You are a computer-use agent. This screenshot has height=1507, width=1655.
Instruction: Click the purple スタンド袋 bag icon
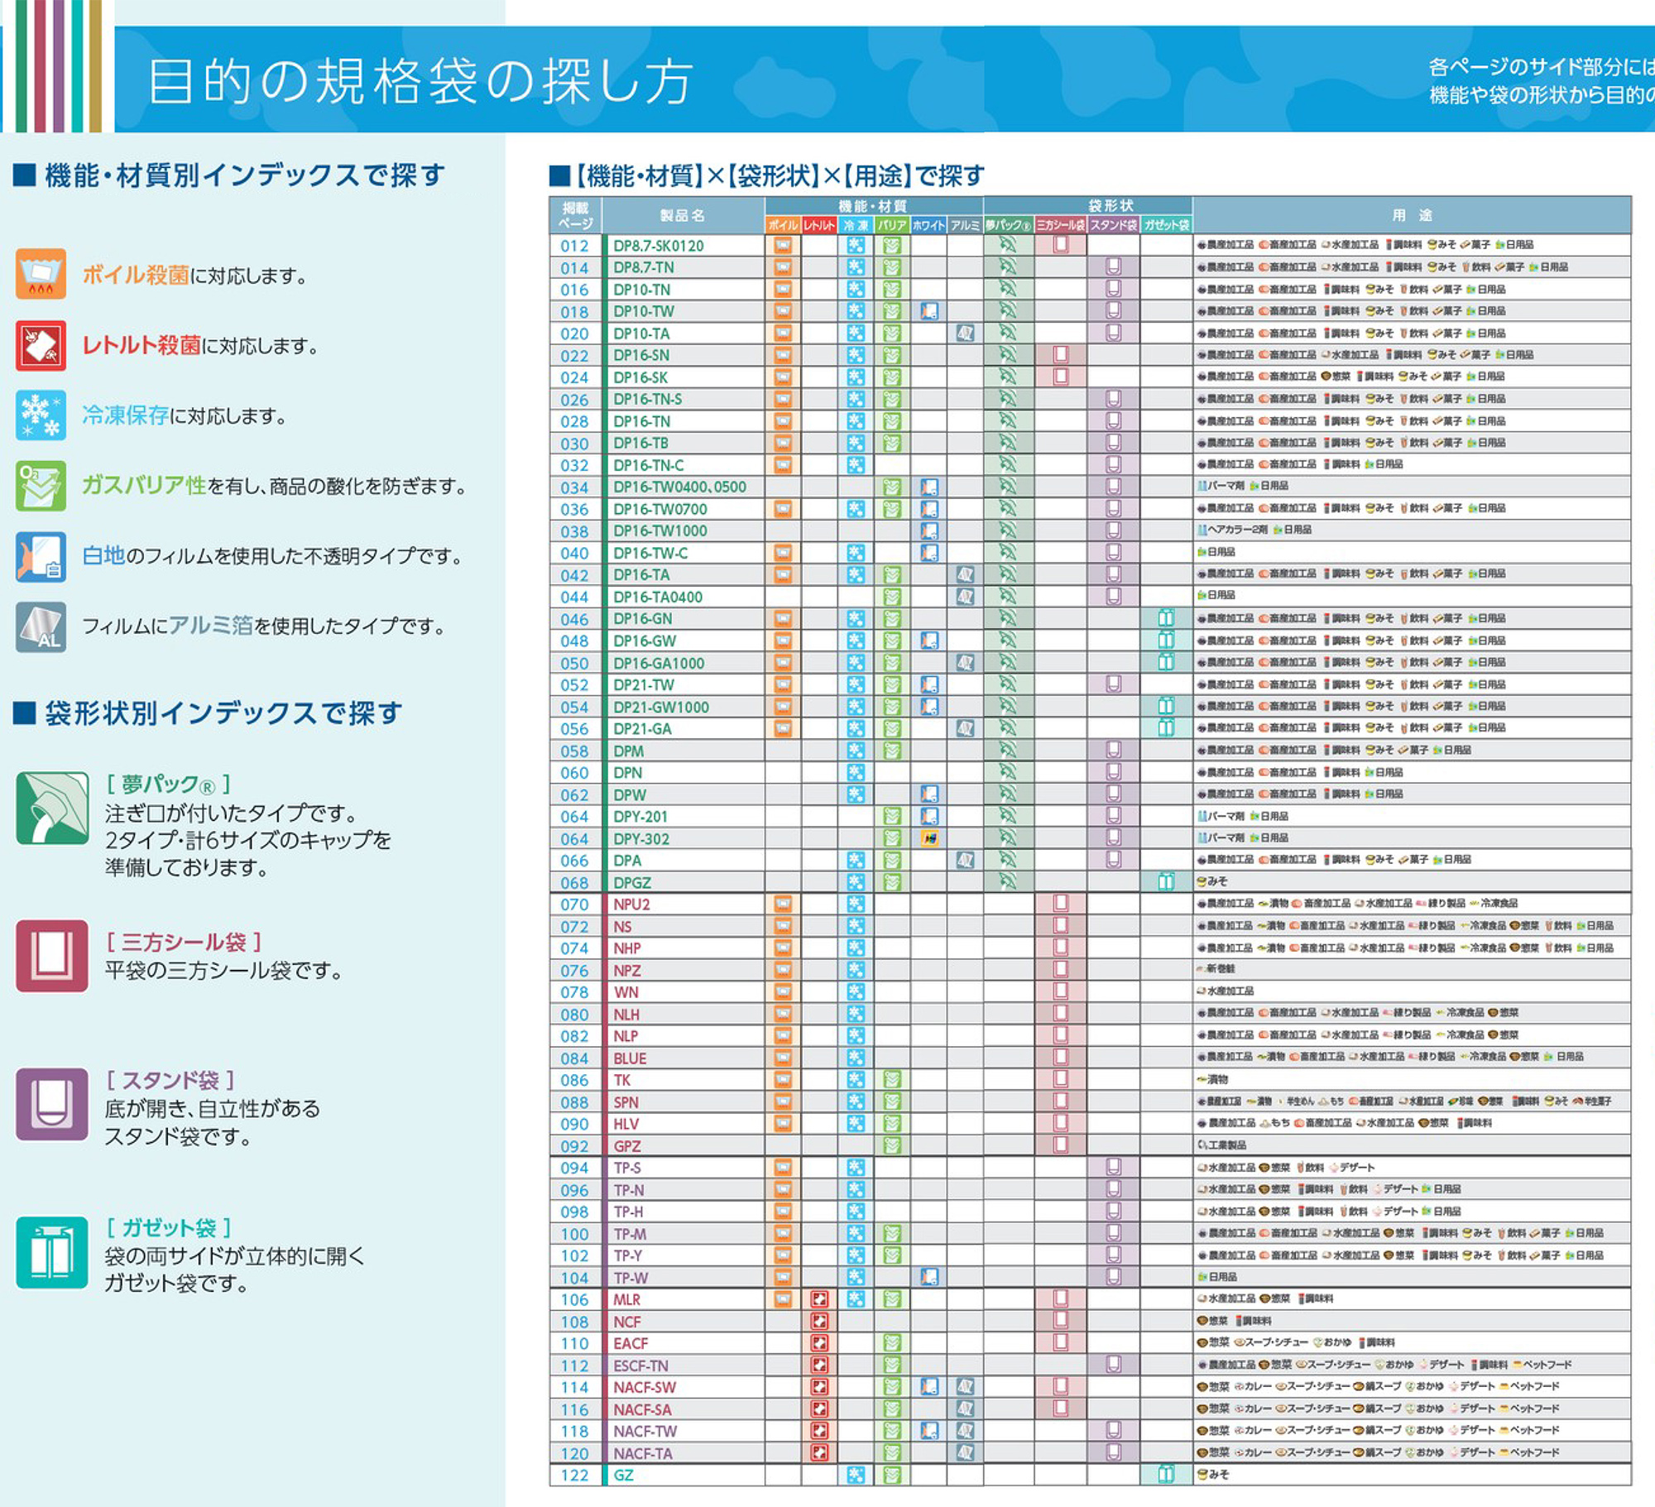52,1104
